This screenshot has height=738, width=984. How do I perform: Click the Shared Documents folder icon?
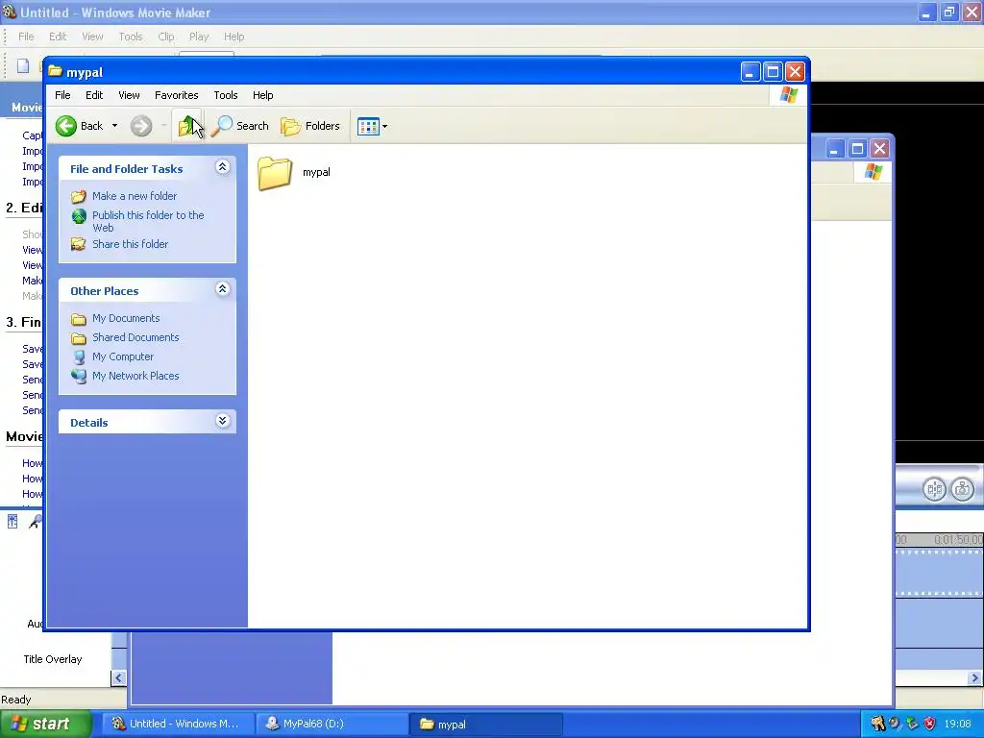pyautogui.click(x=79, y=339)
